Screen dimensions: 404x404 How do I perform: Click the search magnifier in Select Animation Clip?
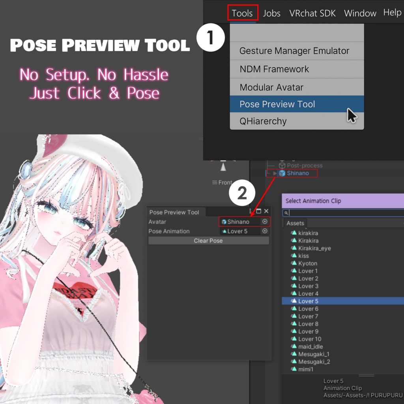[286, 212]
